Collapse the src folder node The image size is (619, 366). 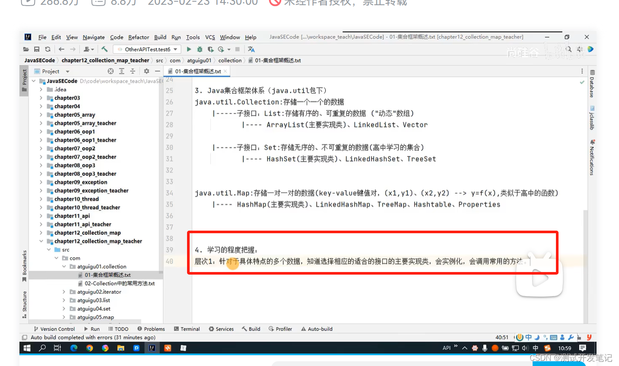48,250
